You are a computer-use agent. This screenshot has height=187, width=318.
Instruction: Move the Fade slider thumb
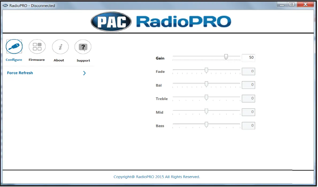click(206, 70)
